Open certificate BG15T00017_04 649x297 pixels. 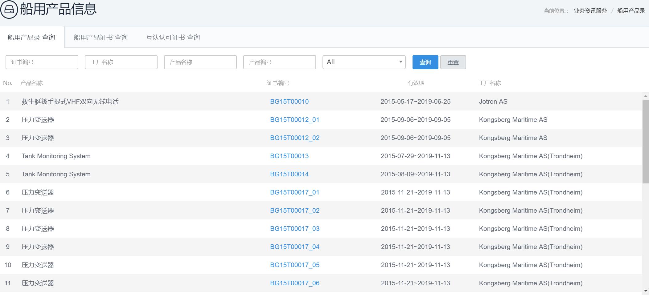(x=295, y=247)
